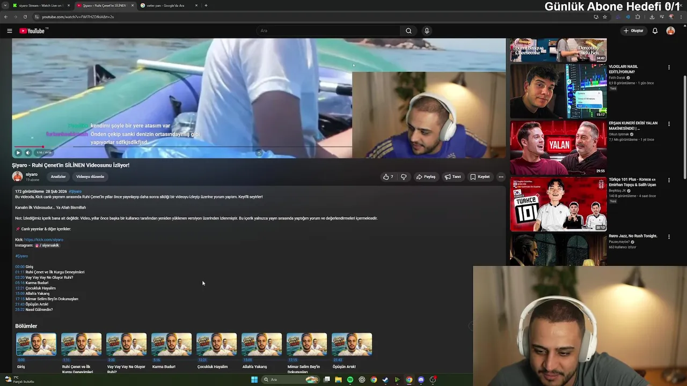The height and width of the screenshot is (386, 687).
Task: Go back in browser history
Action: (x=5, y=17)
